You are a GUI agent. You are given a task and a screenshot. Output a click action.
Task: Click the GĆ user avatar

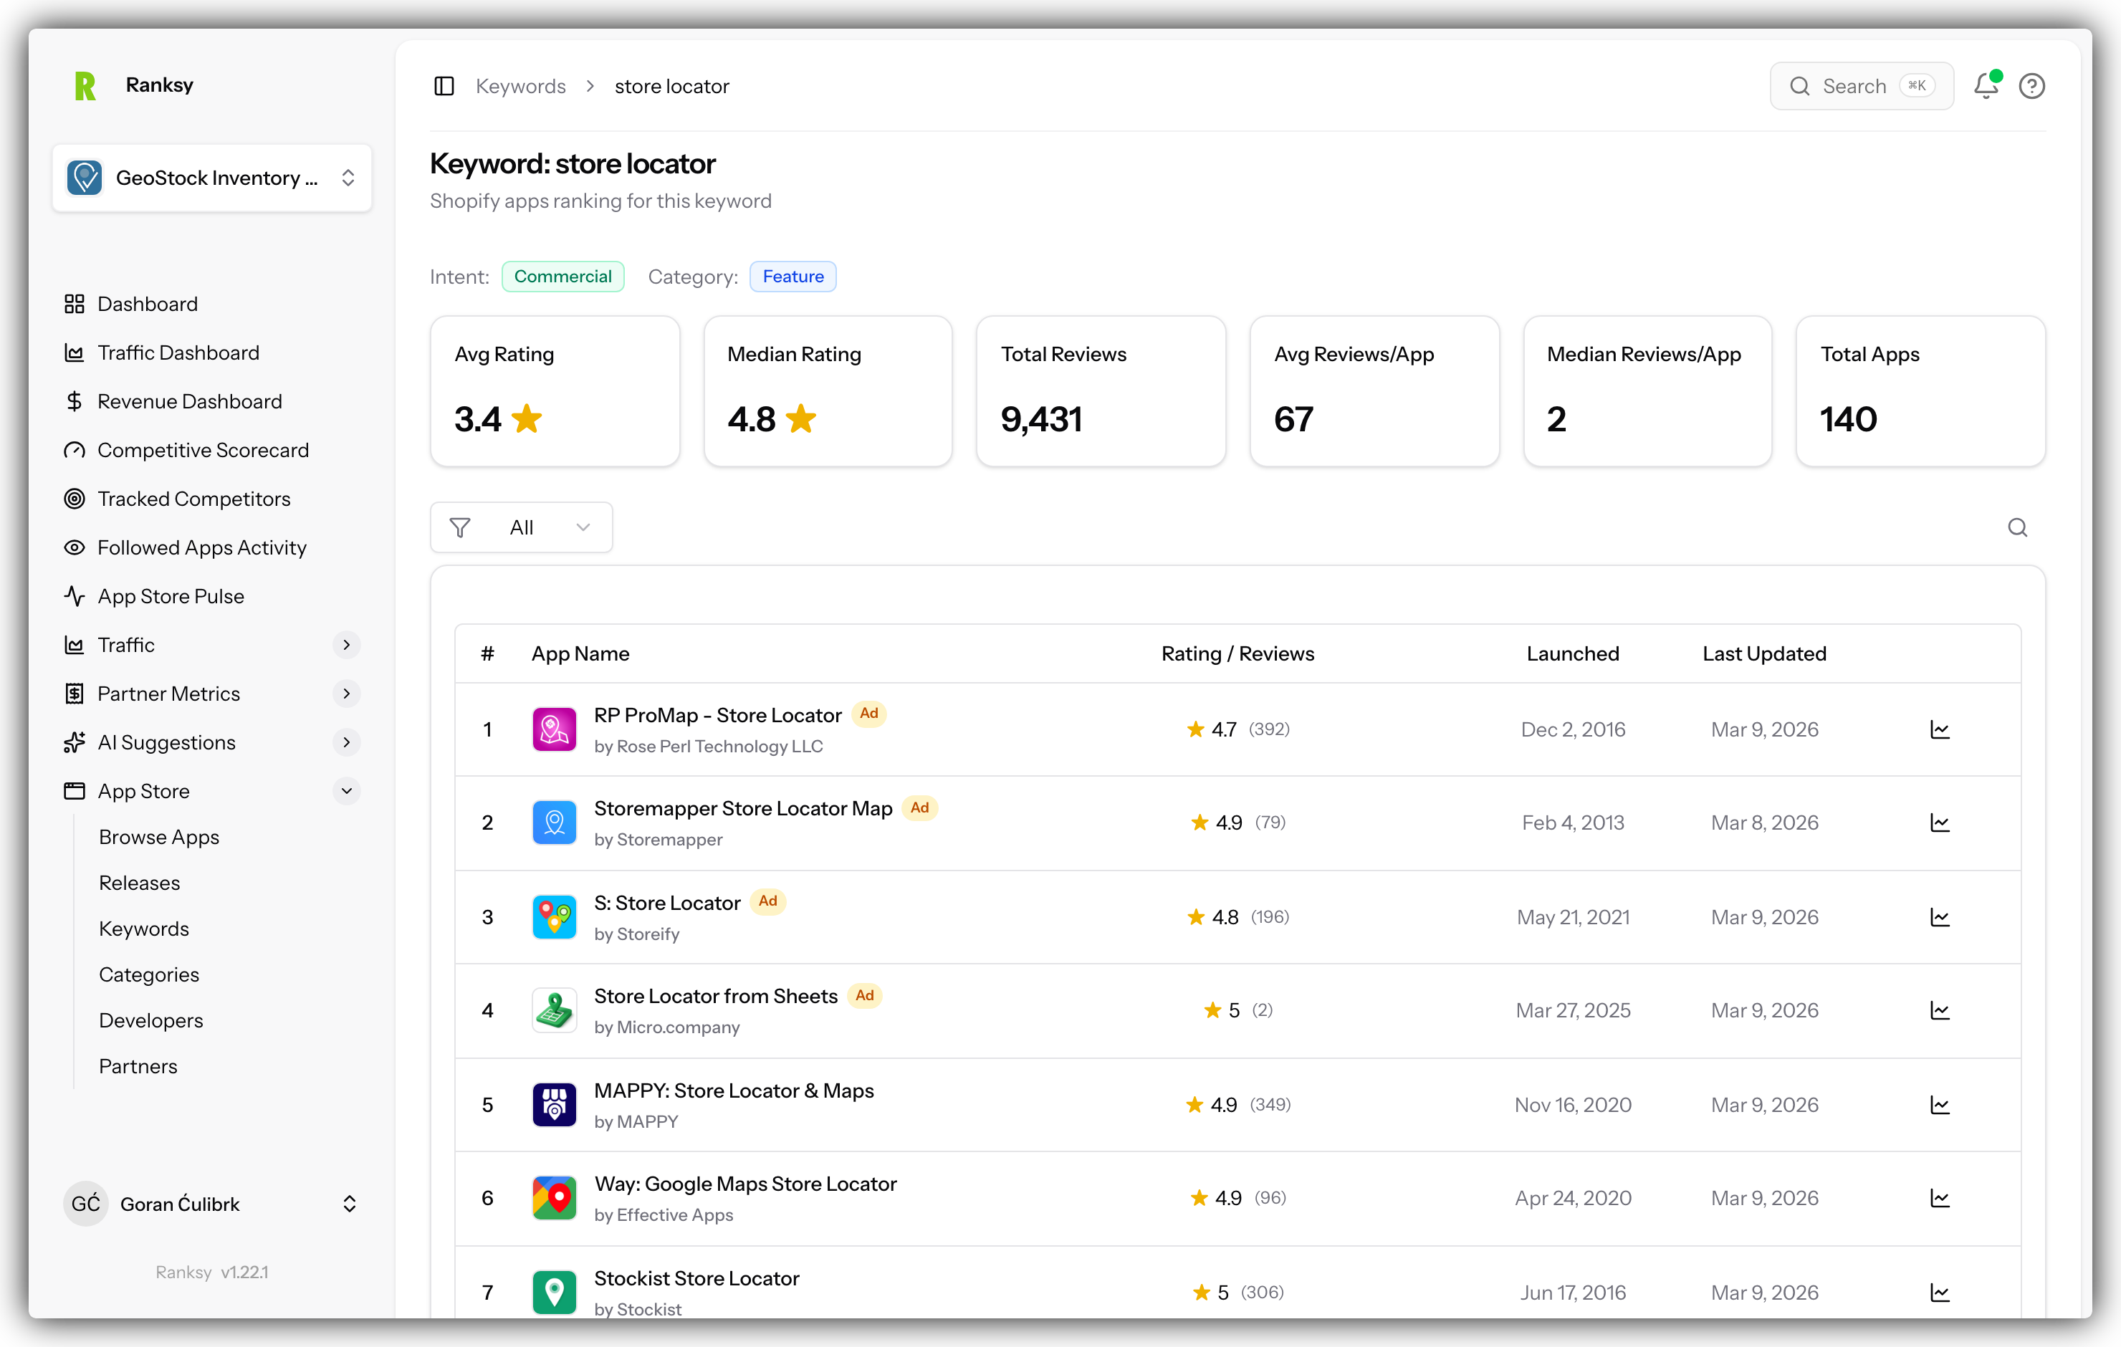[x=85, y=1204]
